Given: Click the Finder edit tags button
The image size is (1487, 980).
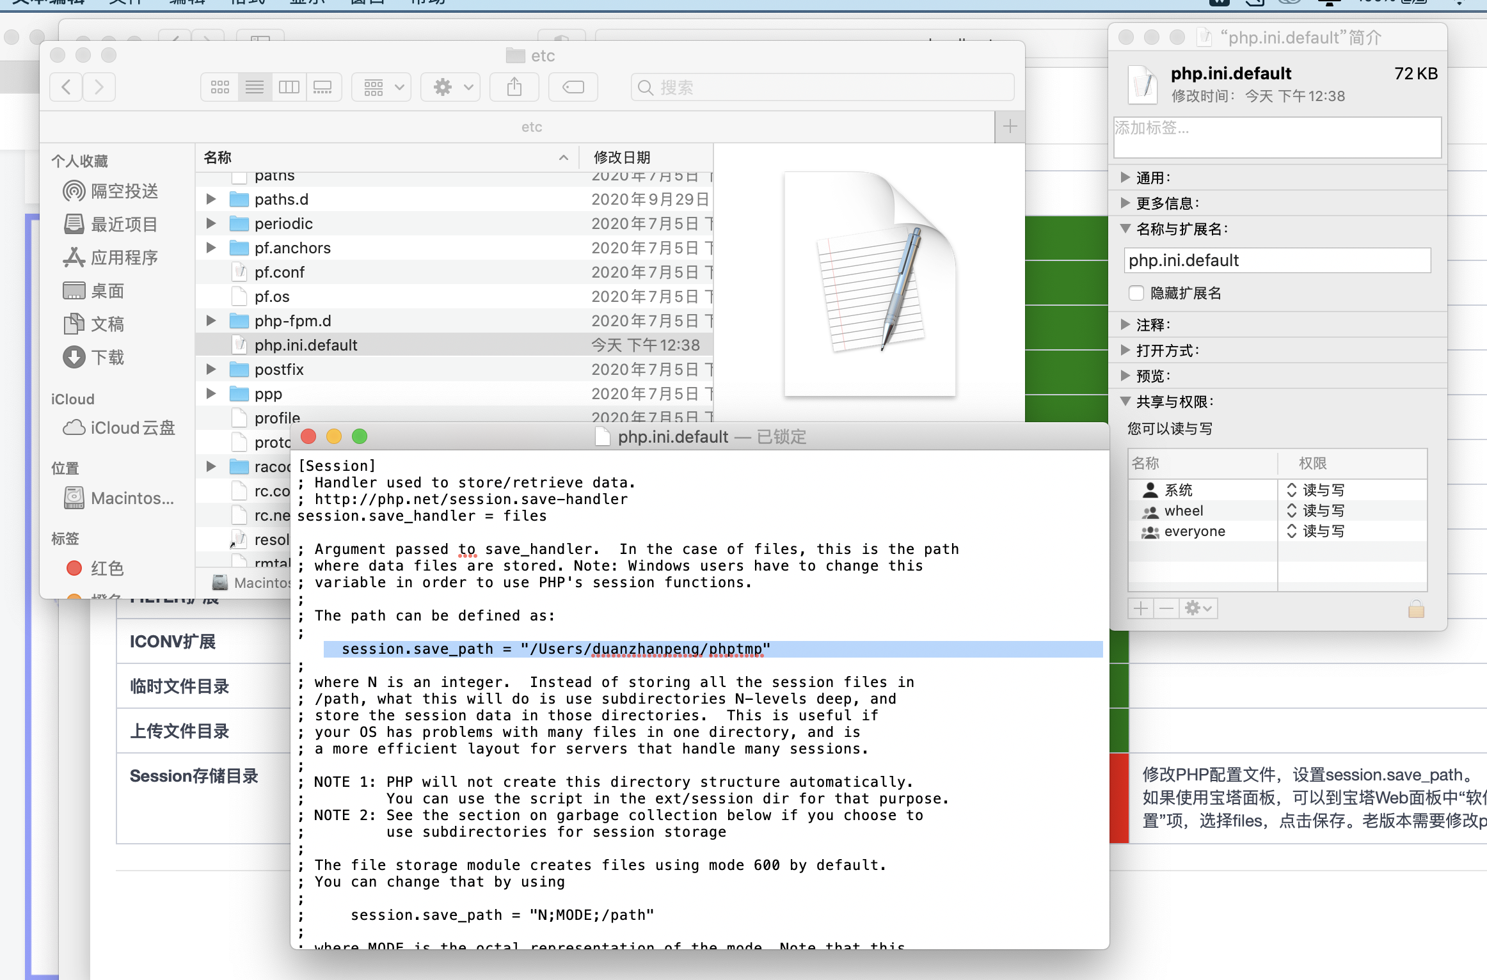Looking at the screenshot, I should 573,87.
